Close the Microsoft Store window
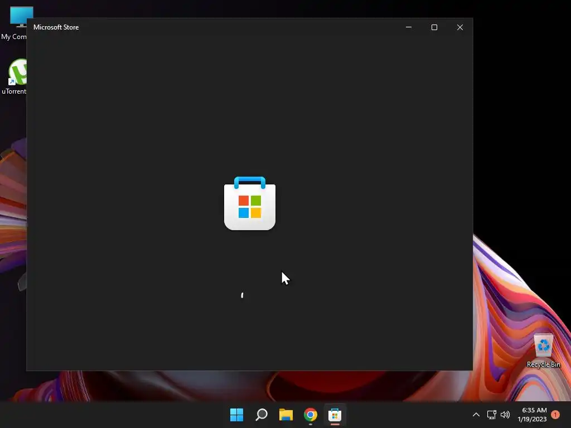 (460, 27)
